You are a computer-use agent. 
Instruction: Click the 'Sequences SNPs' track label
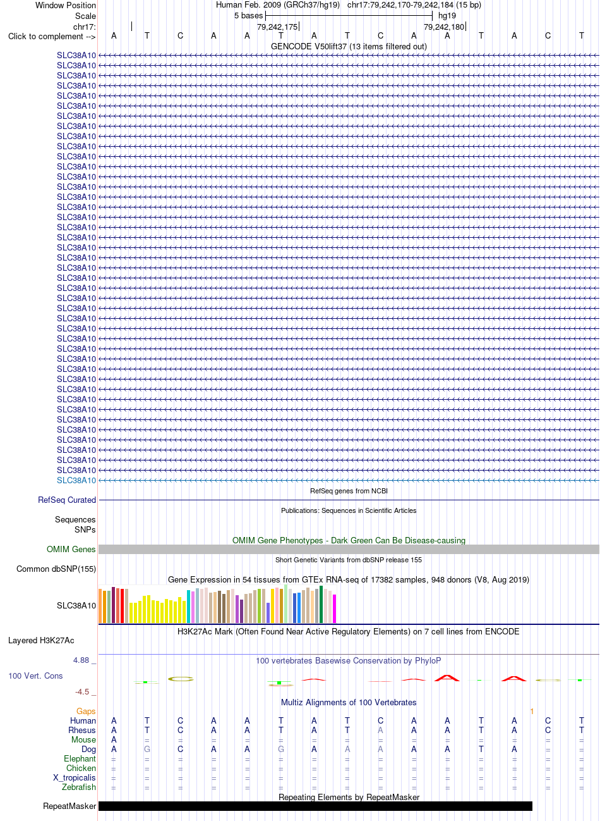(75, 524)
